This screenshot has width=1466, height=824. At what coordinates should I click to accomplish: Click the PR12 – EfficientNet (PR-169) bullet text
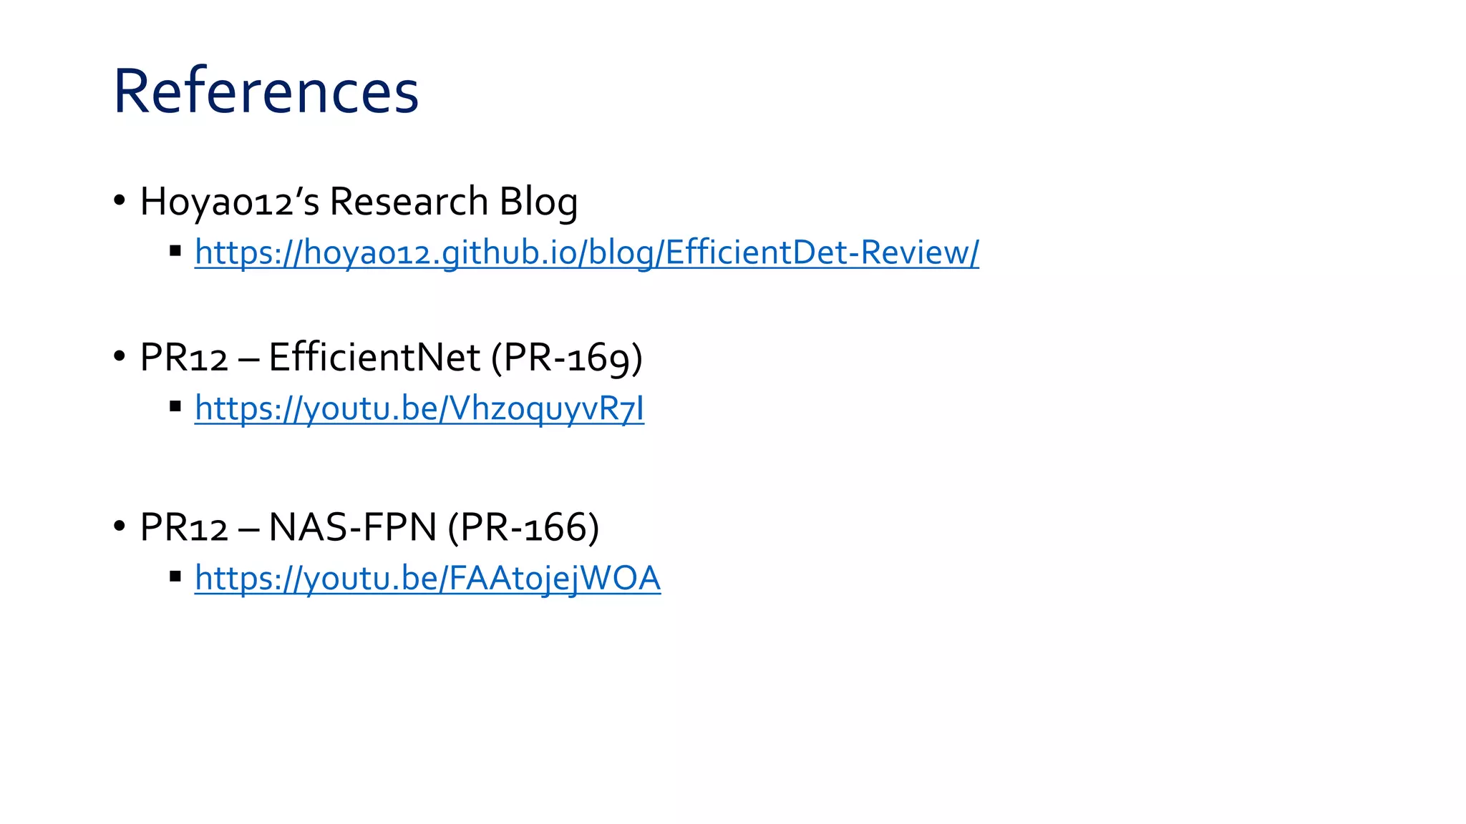pyautogui.click(x=391, y=358)
